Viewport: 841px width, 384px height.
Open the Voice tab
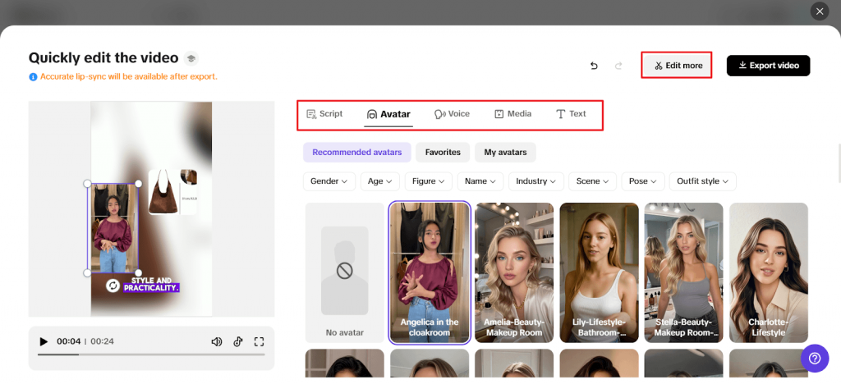point(452,114)
